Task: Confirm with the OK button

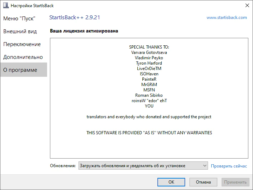Action: pyautogui.click(x=171, y=182)
